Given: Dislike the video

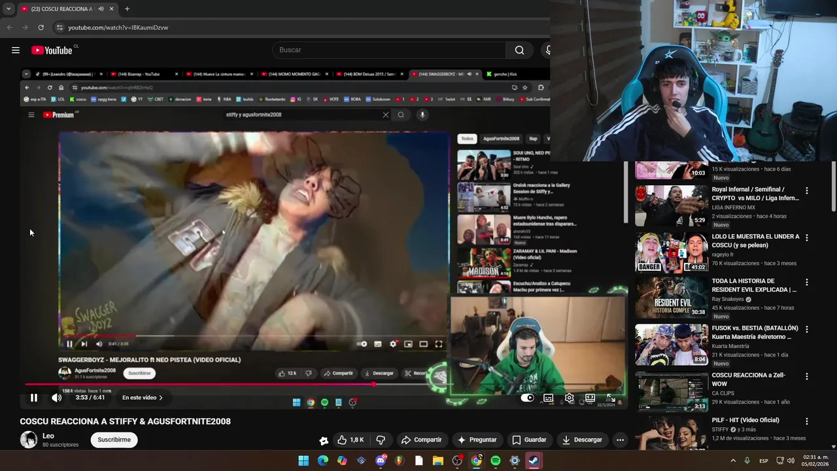Looking at the screenshot, I should [381, 440].
